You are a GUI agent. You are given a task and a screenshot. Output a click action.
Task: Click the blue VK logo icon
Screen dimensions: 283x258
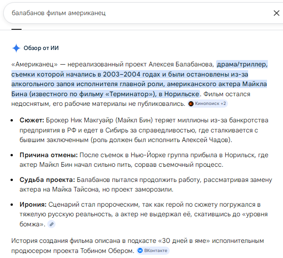point(140,251)
